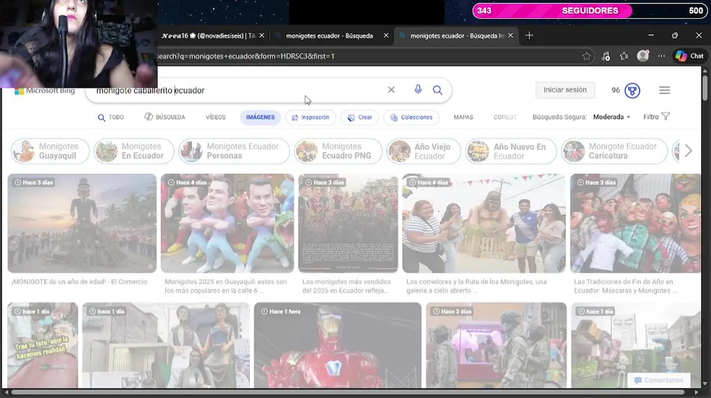Open the 'Monigotes 2025 en Guayaquil' image
Viewport: 711px width, 398px height.
[x=227, y=223]
